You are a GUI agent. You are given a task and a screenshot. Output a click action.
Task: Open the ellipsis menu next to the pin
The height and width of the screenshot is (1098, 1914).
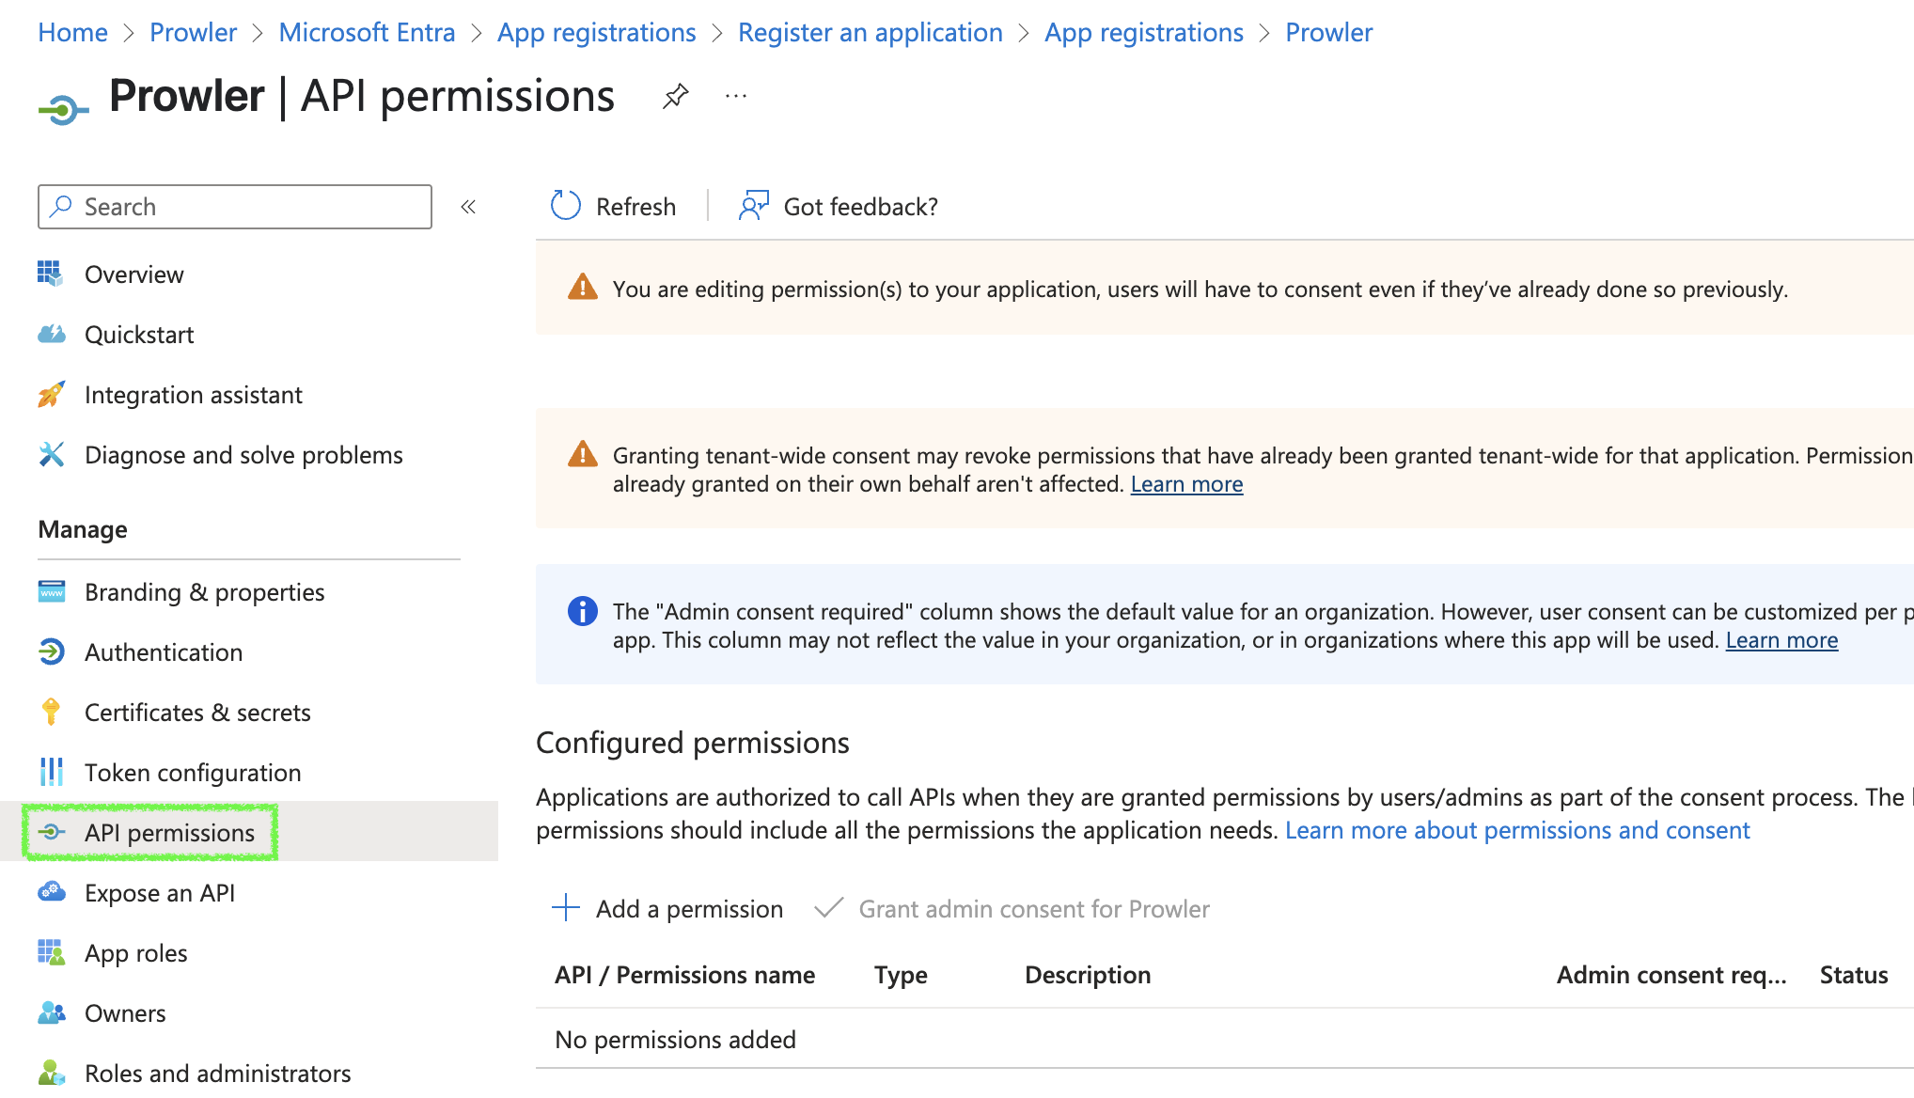coord(736,96)
